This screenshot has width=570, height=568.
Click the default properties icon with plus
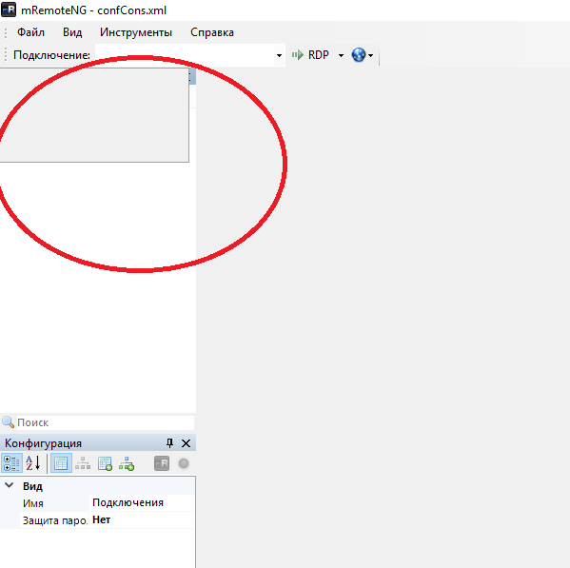click(x=105, y=463)
